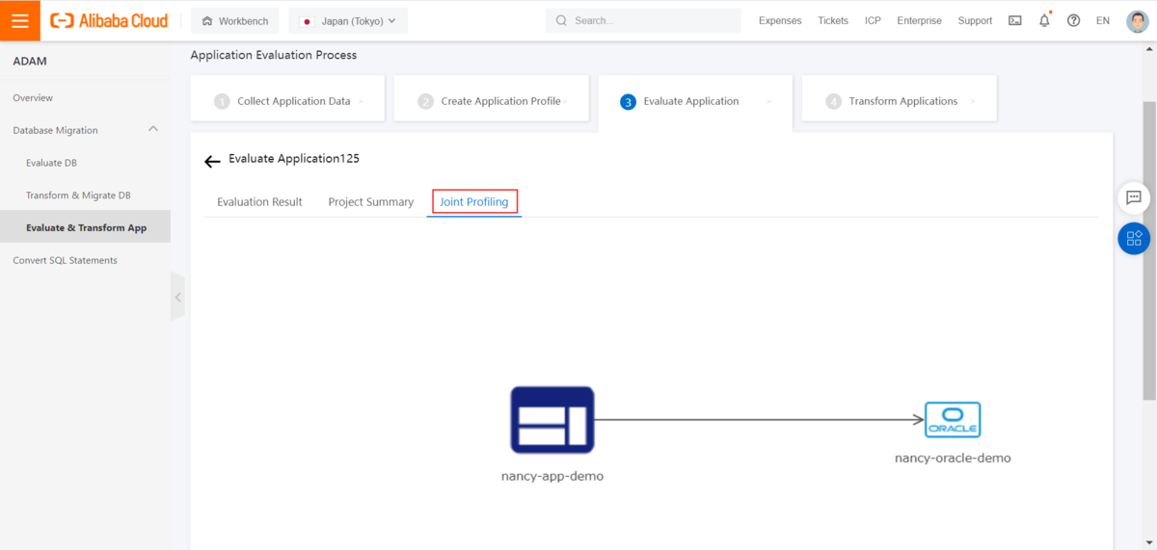Open Transform & Migrate DB sidebar item
The width and height of the screenshot is (1157, 550).
[x=78, y=196]
